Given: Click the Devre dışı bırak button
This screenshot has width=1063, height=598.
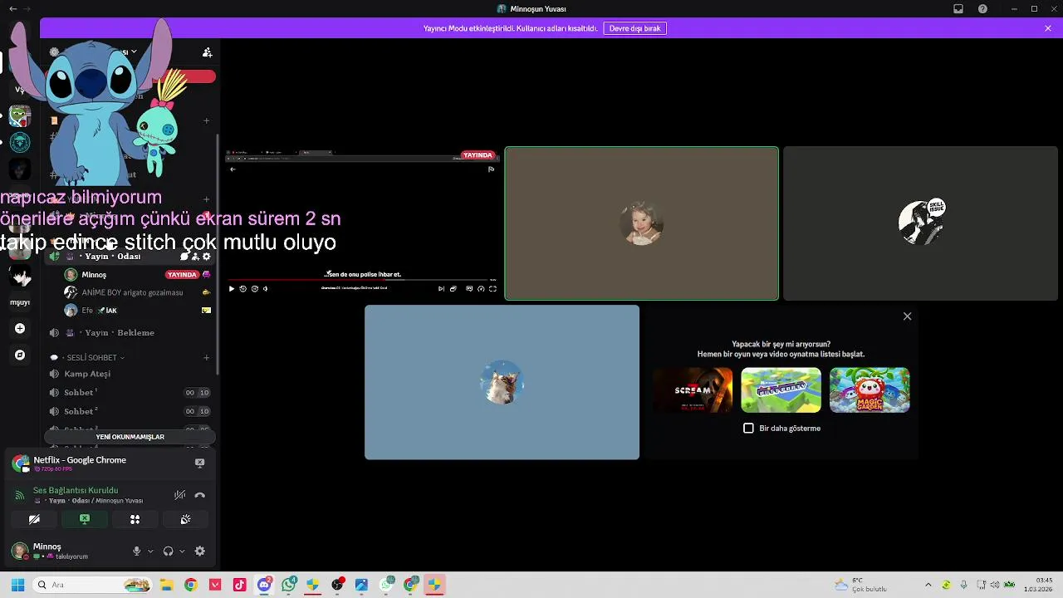Looking at the screenshot, I should point(635,28).
